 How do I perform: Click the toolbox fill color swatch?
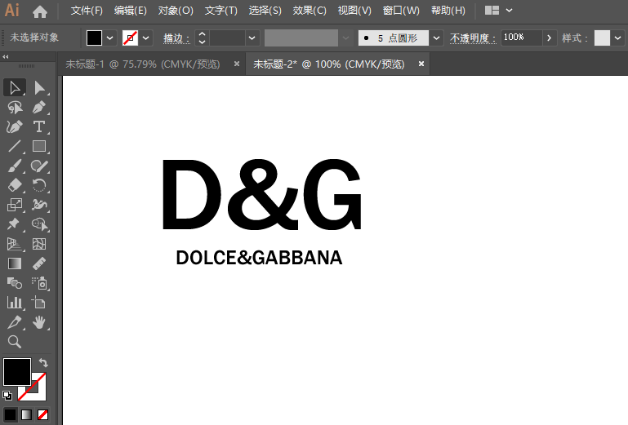(x=17, y=372)
